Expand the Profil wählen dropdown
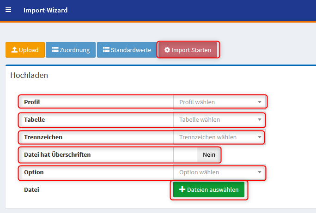316x213 pixels. [x=219, y=102]
